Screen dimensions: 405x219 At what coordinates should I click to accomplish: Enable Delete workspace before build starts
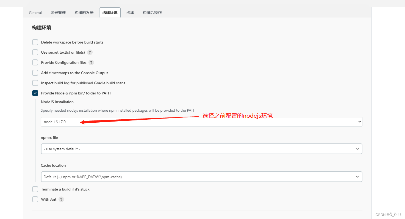(35, 42)
